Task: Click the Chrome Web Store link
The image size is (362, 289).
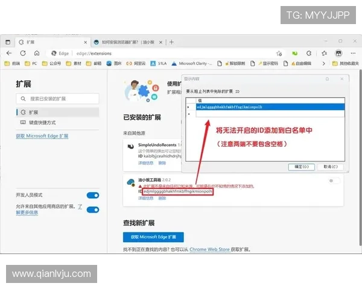Action: coord(209,249)
